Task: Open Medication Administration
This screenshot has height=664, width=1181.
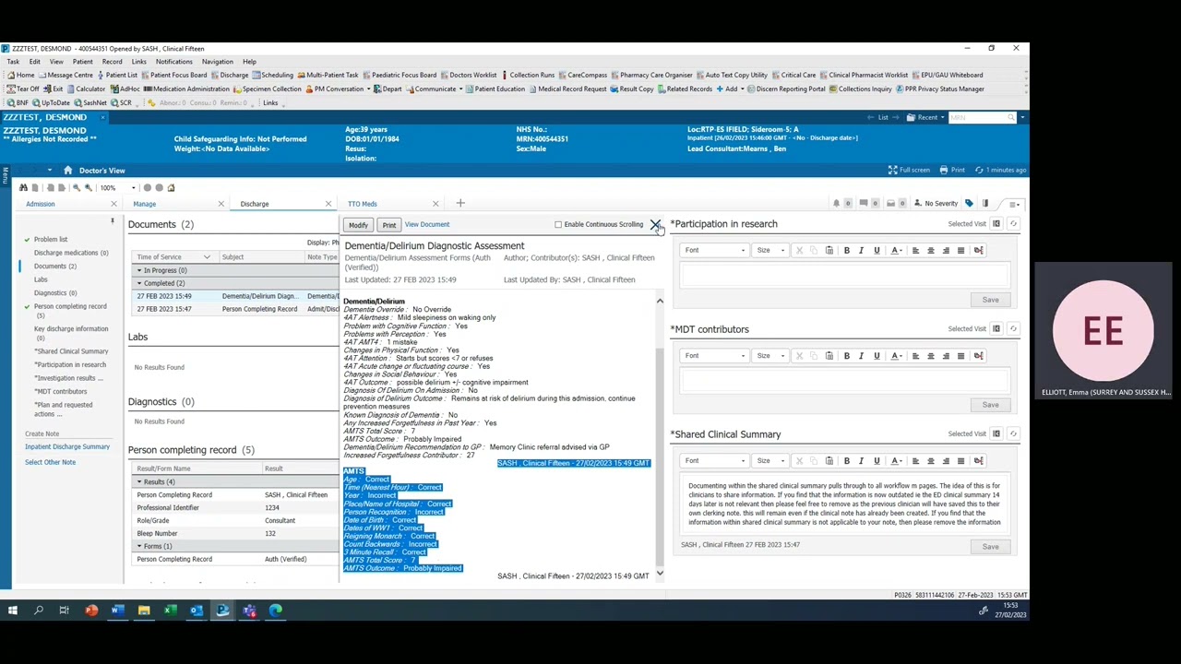Action: click(x=186, y=89)
